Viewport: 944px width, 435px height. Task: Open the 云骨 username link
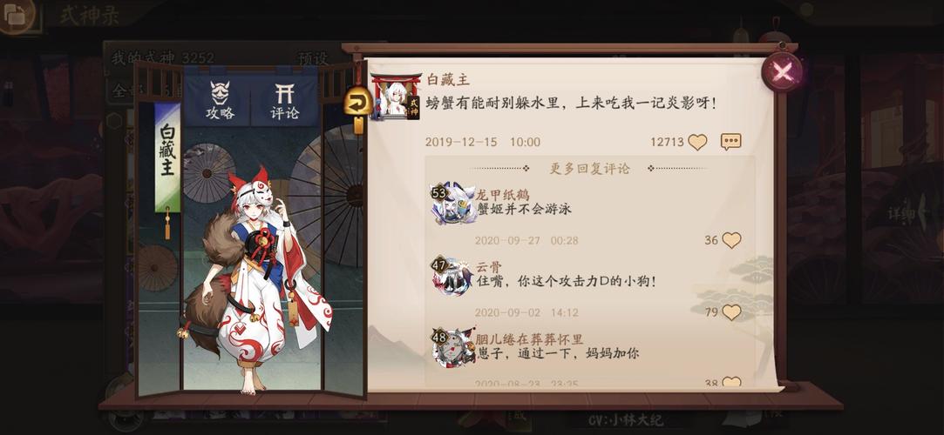pos(489,267)
